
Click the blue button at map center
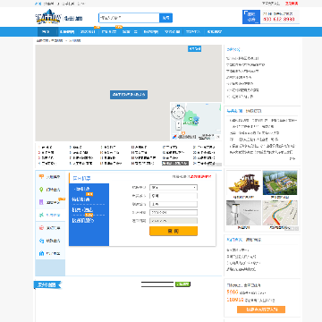pyautogui.click(x=129, y=95)
